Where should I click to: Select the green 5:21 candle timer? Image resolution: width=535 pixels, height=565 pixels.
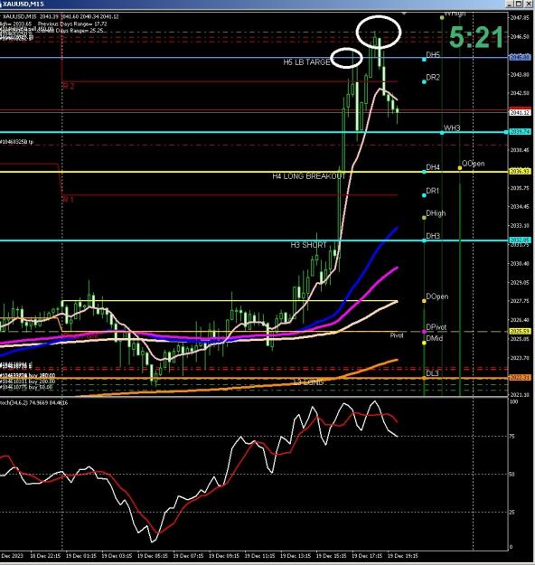point(476,37)
